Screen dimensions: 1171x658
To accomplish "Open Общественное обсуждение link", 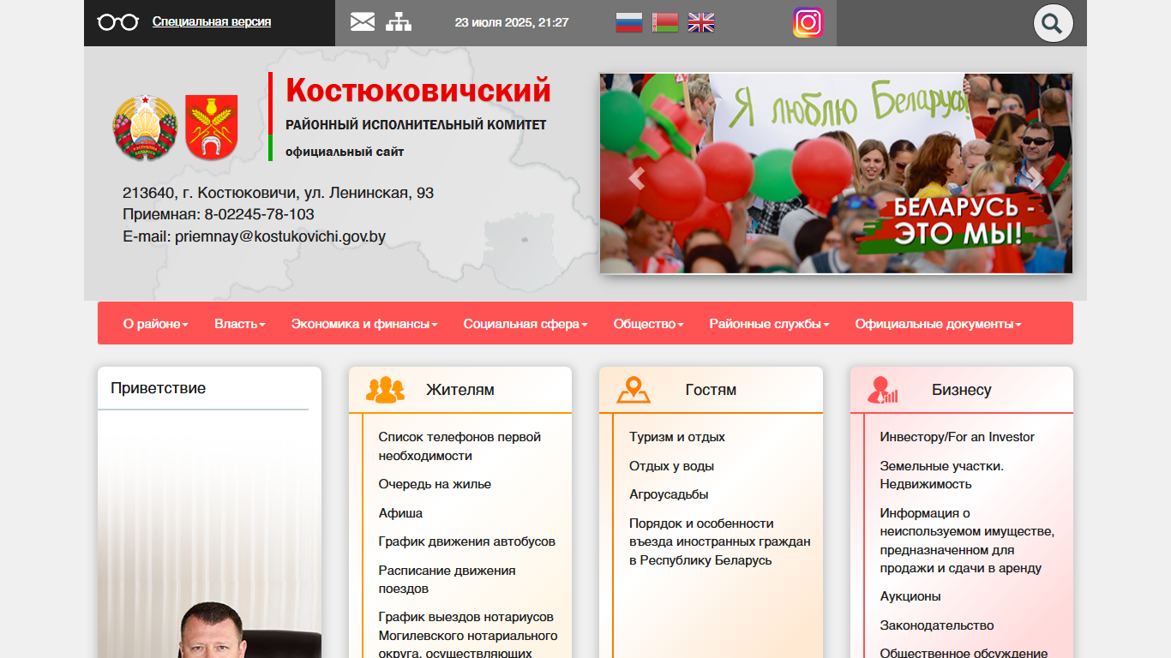I will point(964,652).
